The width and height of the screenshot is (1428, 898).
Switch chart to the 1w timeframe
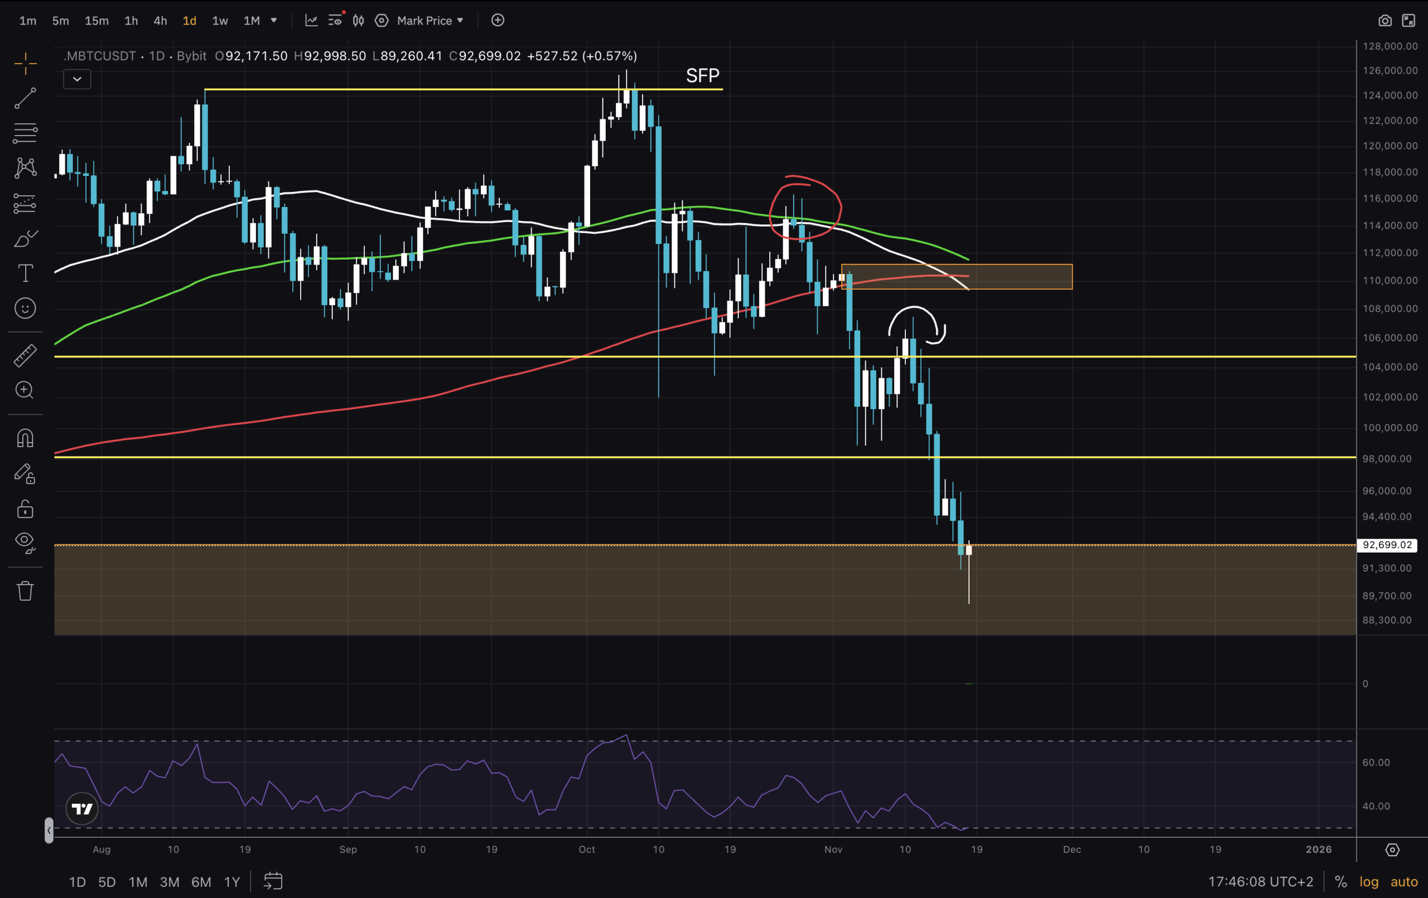(219, 21)
